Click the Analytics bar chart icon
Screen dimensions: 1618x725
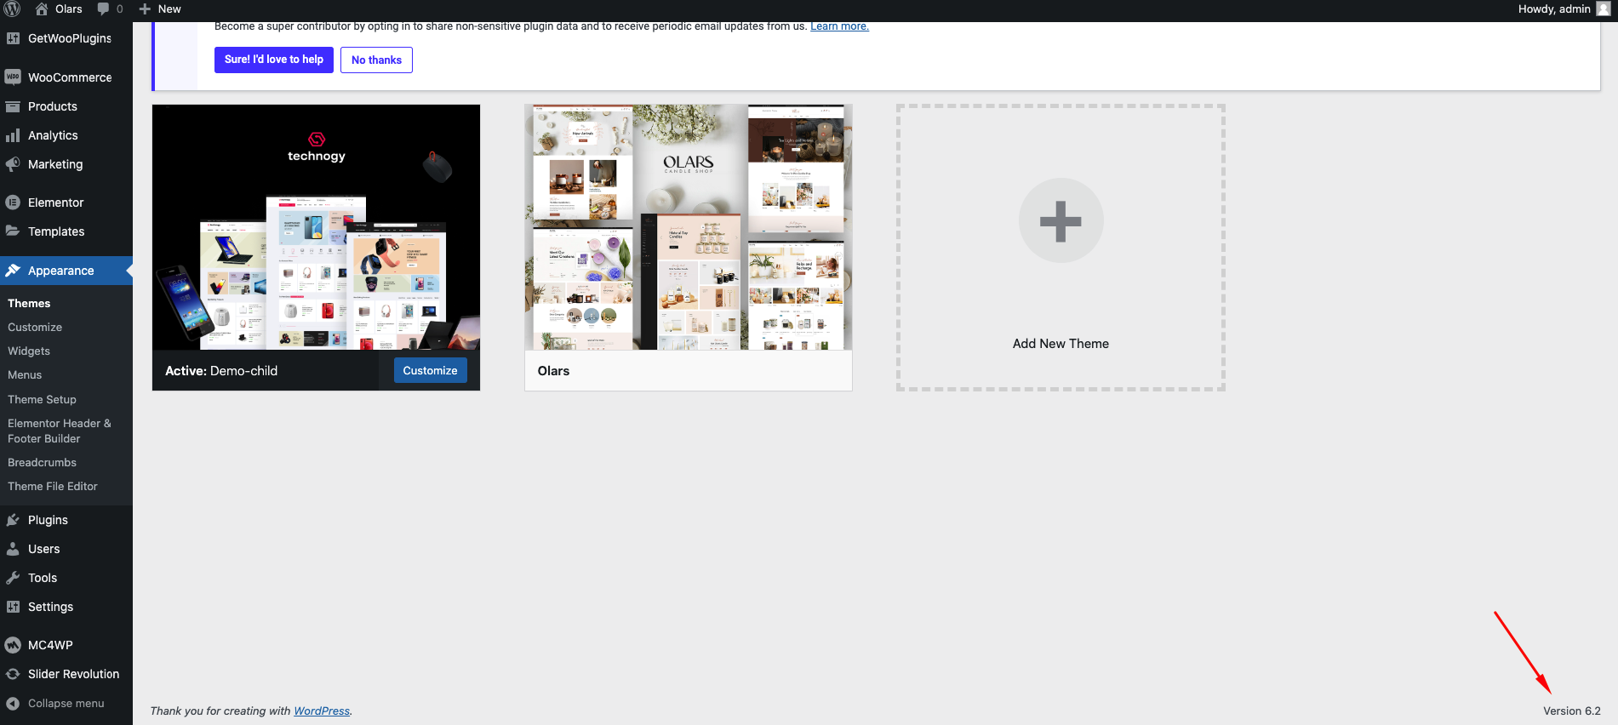[13, 135]
